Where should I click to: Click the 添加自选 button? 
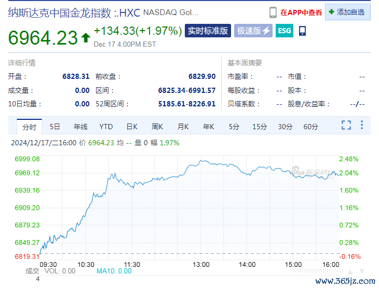[x=347, y=12]
